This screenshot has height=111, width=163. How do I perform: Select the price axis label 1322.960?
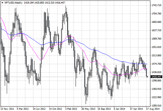[x=156, y=97]
